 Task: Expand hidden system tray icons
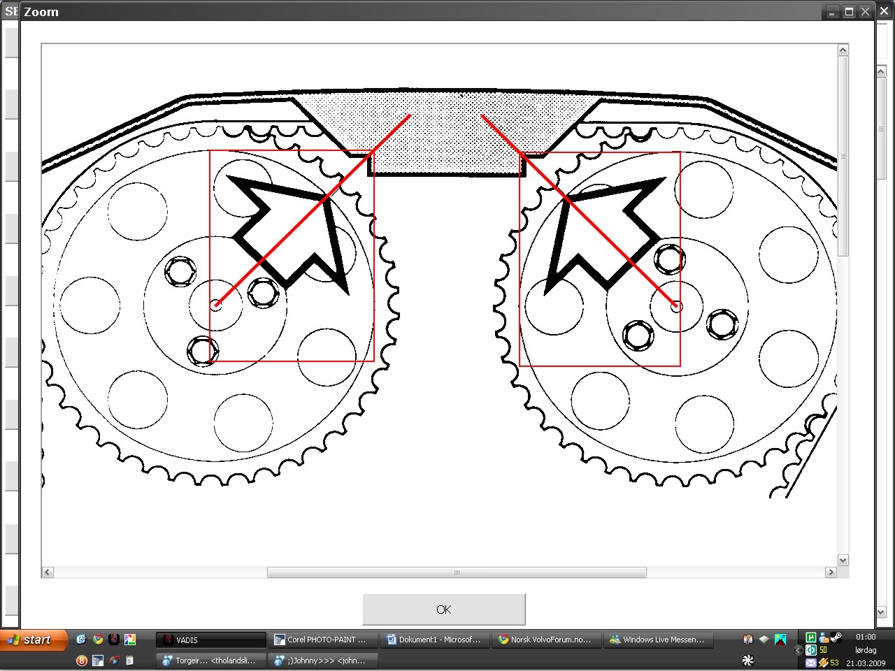tap(799, 650)
